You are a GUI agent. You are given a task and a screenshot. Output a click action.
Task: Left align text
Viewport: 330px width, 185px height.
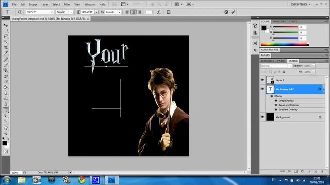coord(127,12)
